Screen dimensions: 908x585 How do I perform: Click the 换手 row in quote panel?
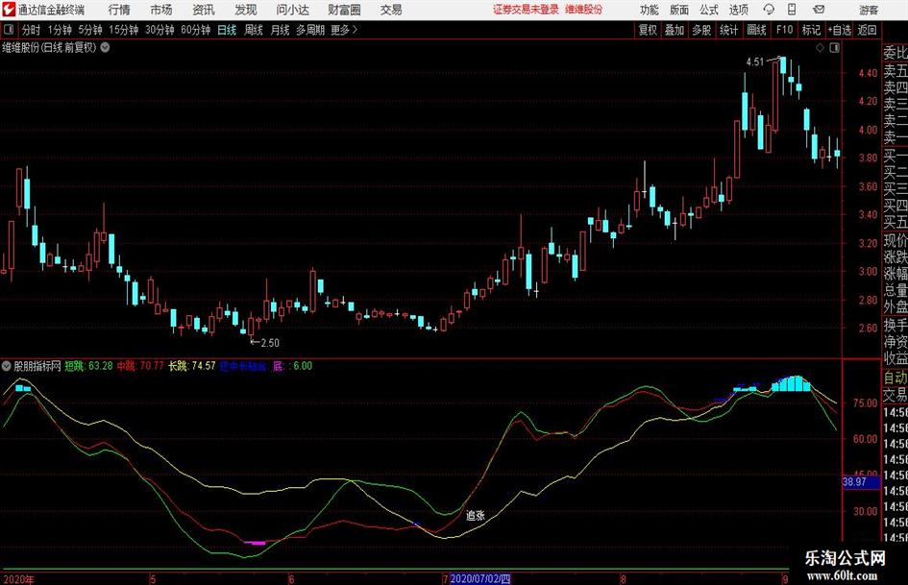point(896,325)
